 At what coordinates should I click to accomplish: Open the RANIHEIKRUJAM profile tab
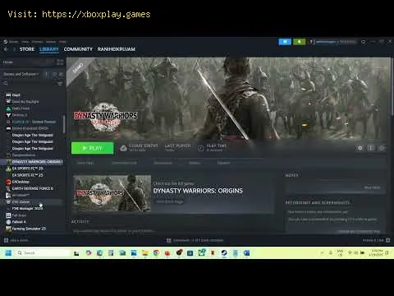point(117,49)
